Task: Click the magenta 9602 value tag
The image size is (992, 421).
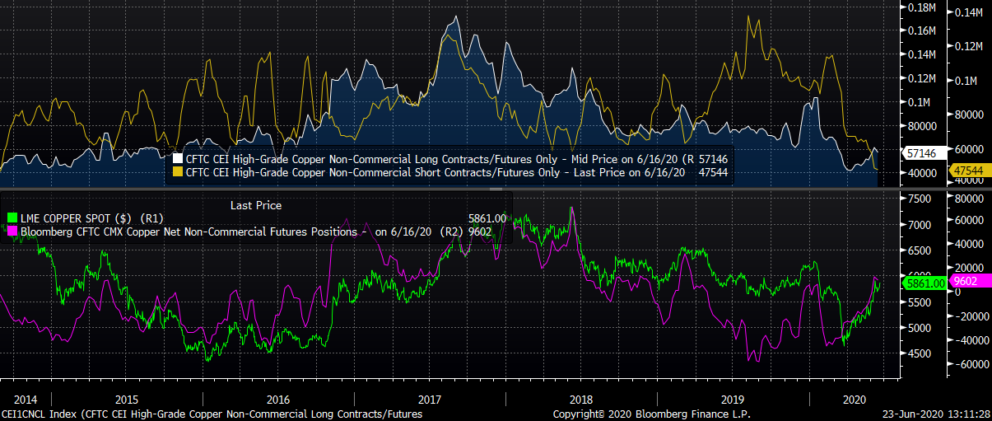Action: [968, 280]
